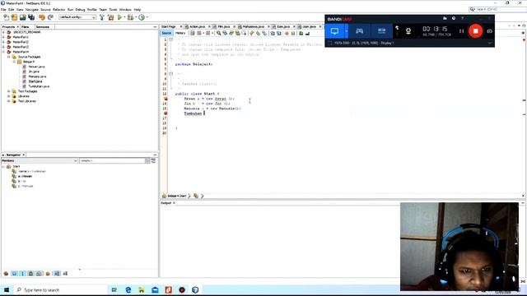Switch to the Files tab
This screenshot has height=296, width=527.
(26, 27)
